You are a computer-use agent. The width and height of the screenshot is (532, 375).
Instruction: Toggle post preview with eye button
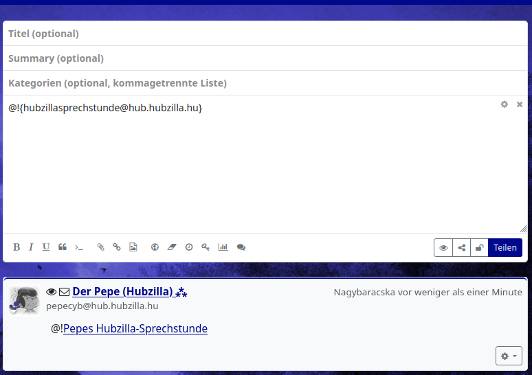443,248
